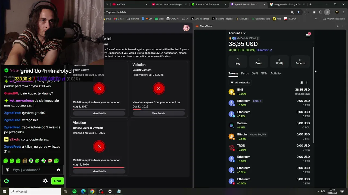Open Chrome three-dot menu
The height and width of the screenshot is (195, 348).
click(x=343, y=12)
